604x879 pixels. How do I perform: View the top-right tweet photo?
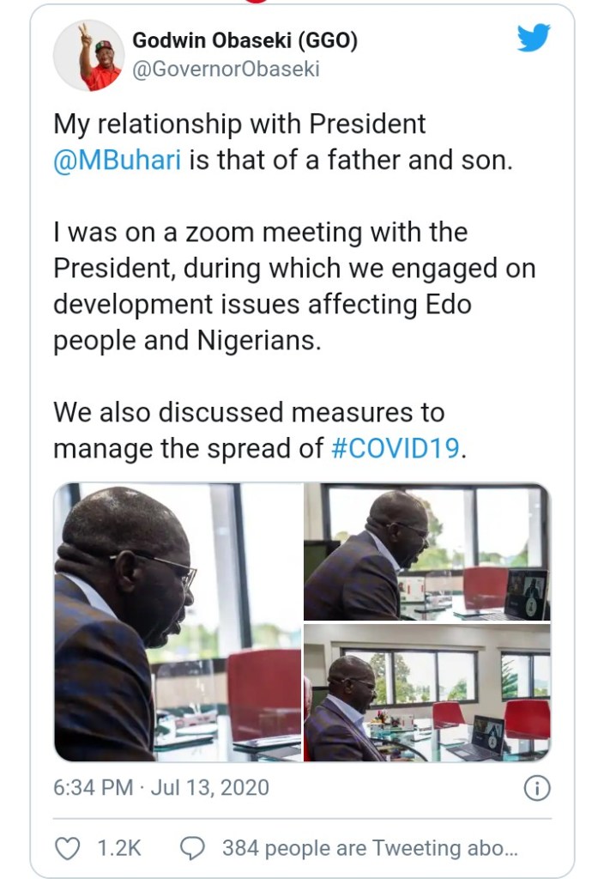pyautogui.click(x=426, y=551)
